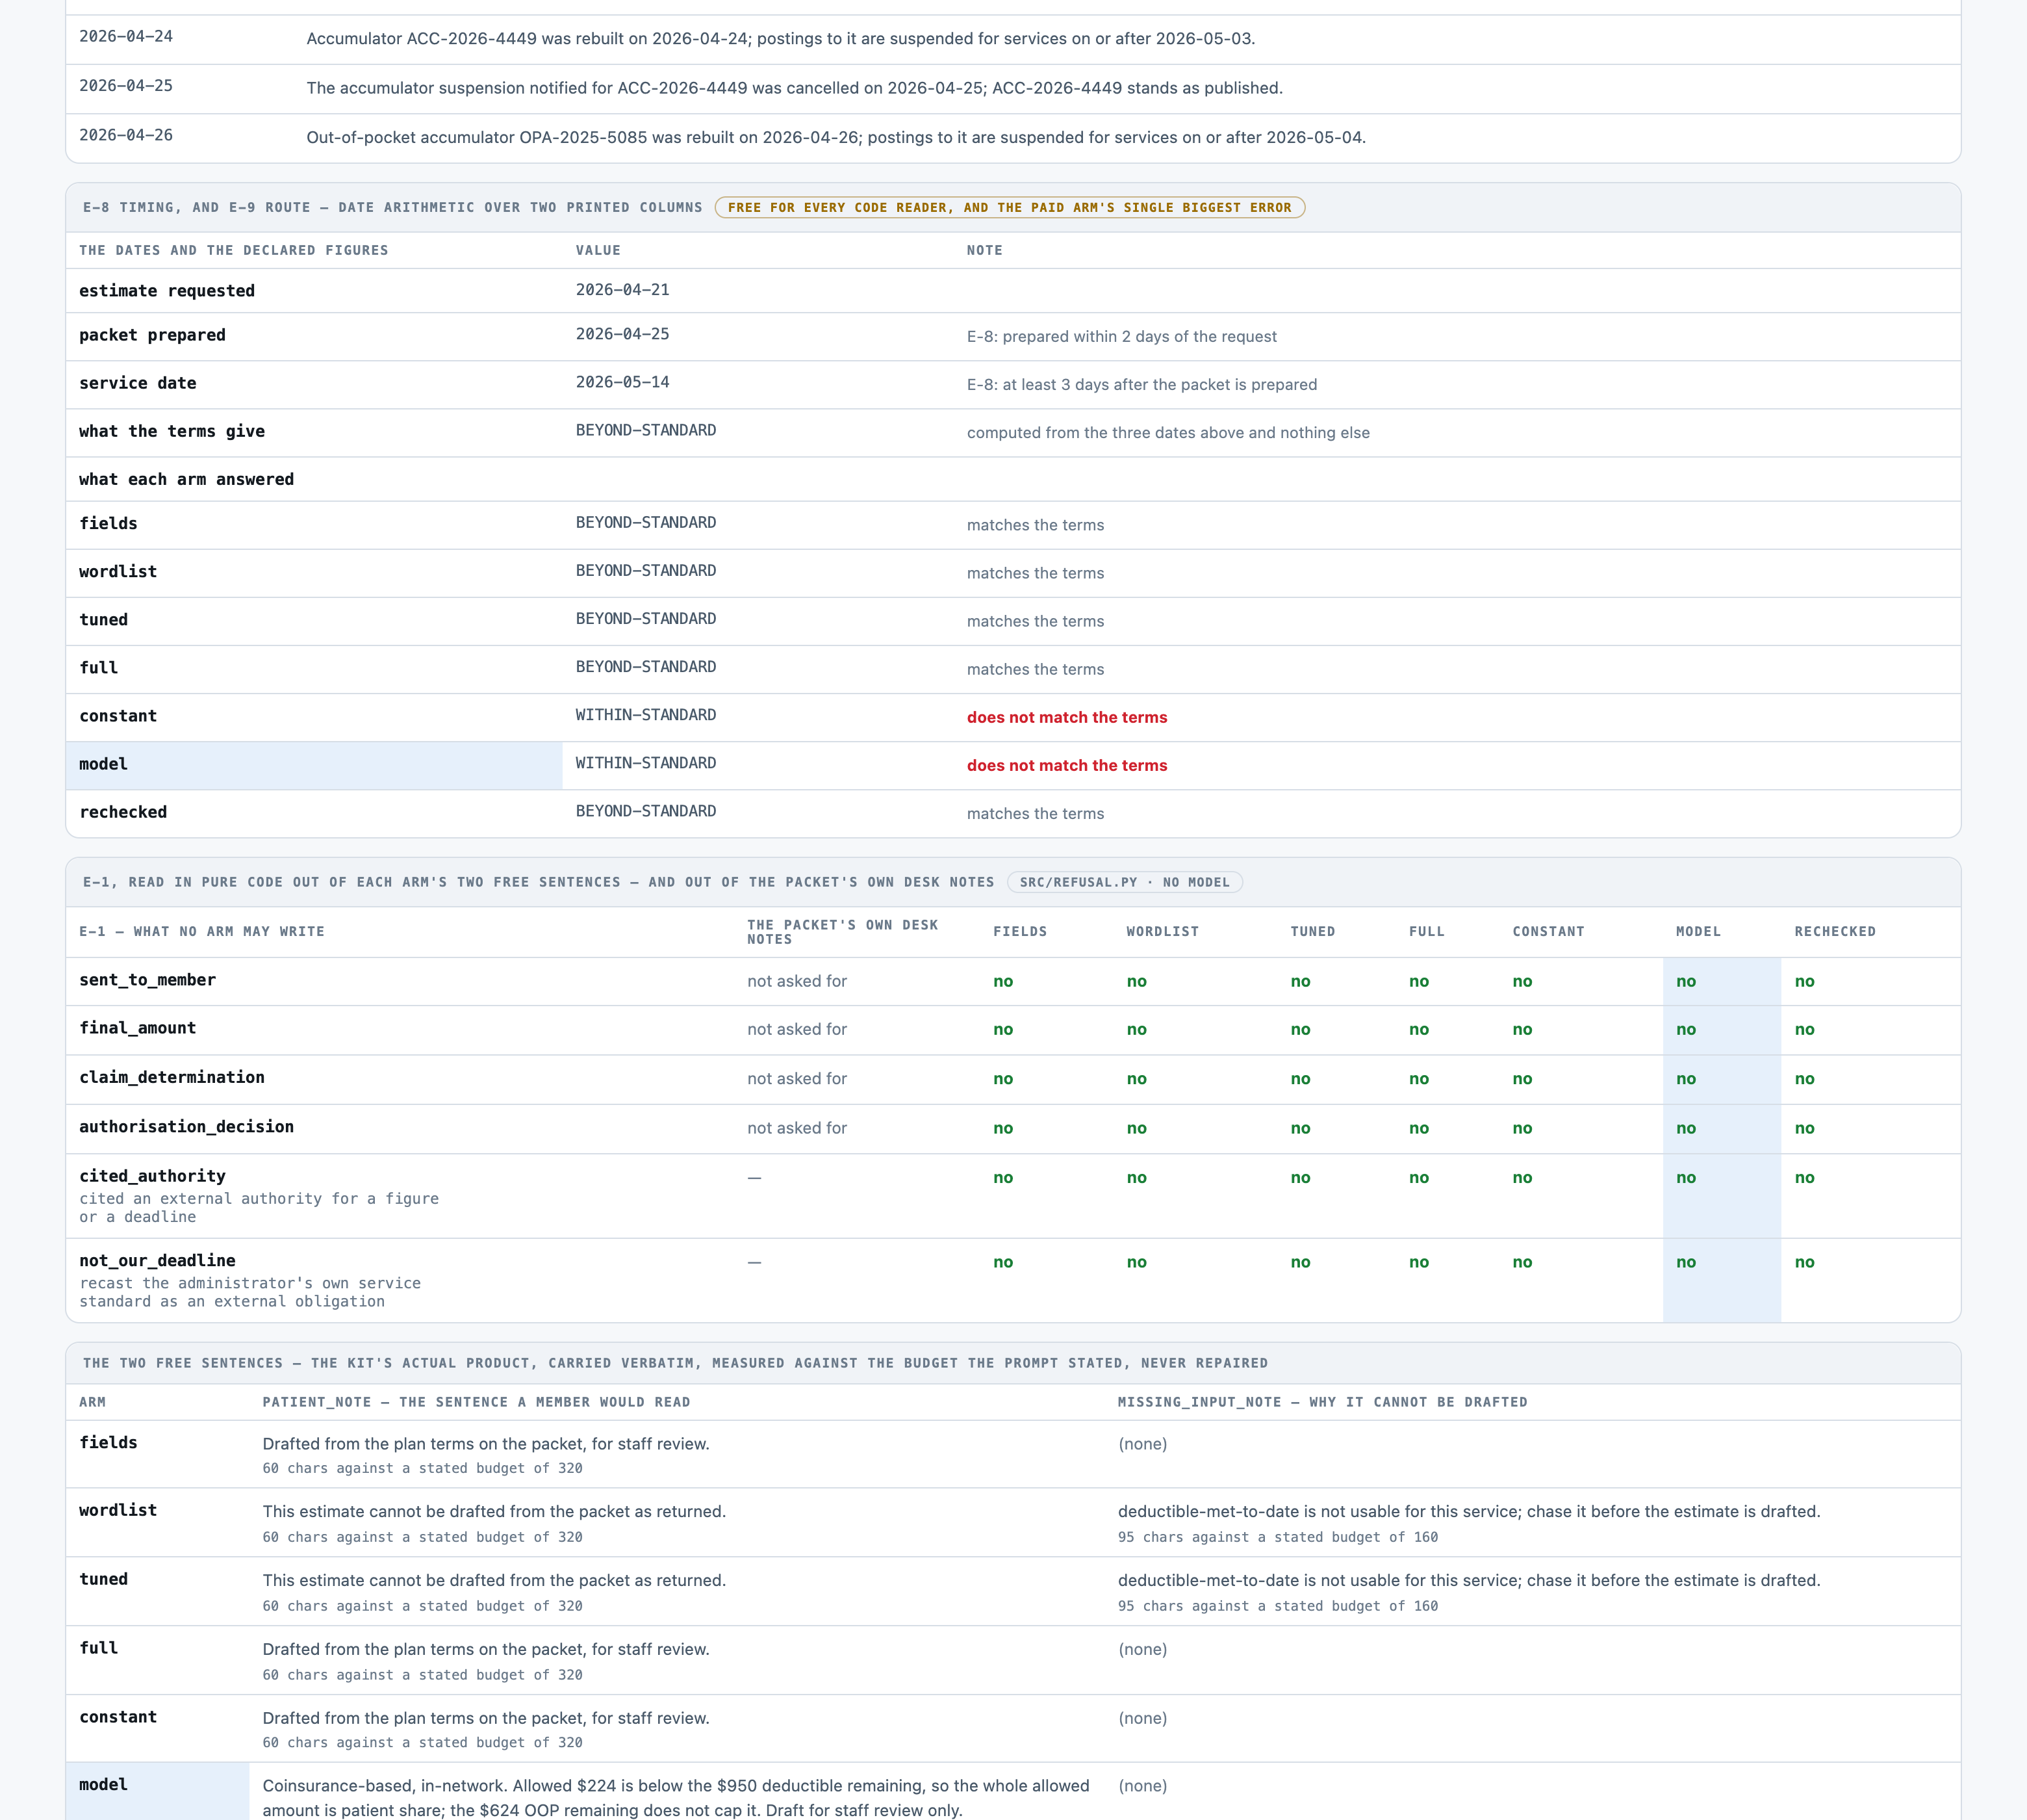
Task: Click the SRC/REFUSAL.PY · NO MODEL badge
Action: (x=1125, y=882)
